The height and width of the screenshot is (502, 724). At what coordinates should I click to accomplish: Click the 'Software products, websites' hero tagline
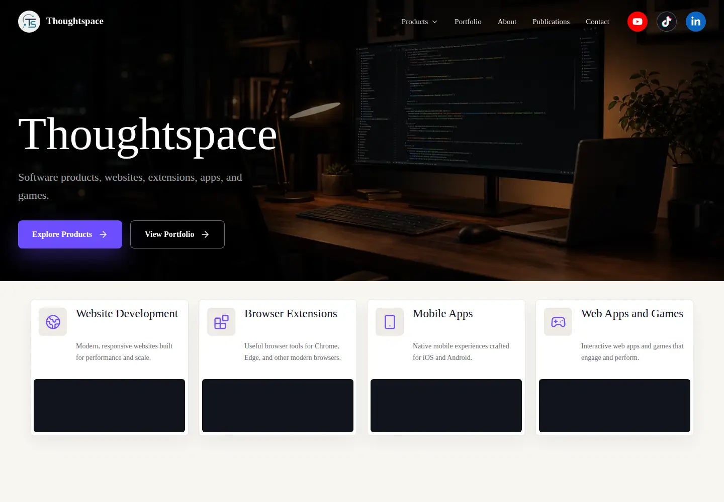click(x=130, y=186)
